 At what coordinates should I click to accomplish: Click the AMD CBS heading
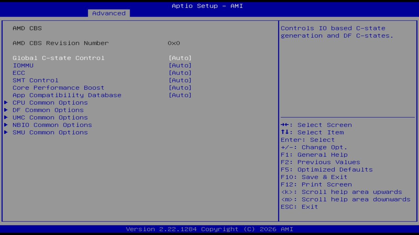pyautogui.click(x=27, y=28)
